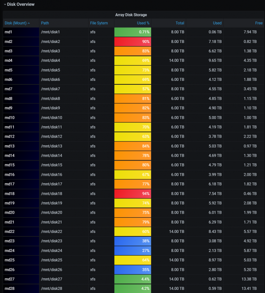The width and height of the screenshot is (265, 293).
Task: Click the /mnt/disk9 path cell
Action: [x=64, y=108]
